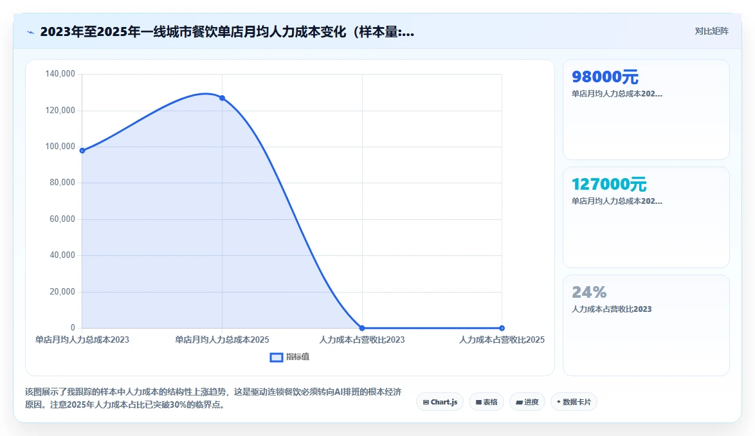
Task: Click the chart icon beside the title
Action: point(31,32)
